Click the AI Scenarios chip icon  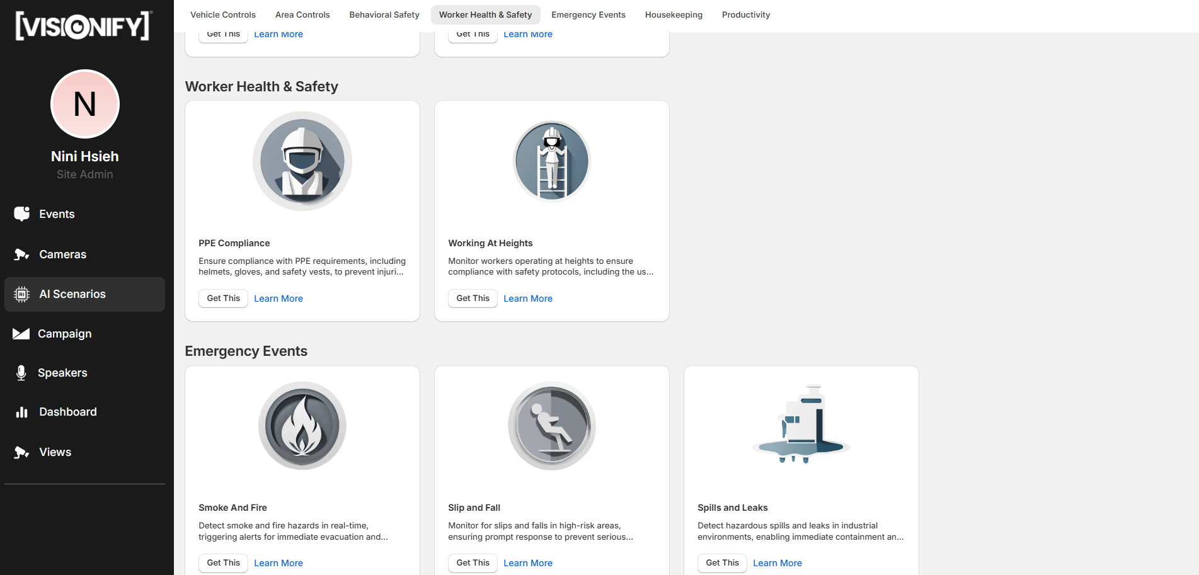pos(22,294)
